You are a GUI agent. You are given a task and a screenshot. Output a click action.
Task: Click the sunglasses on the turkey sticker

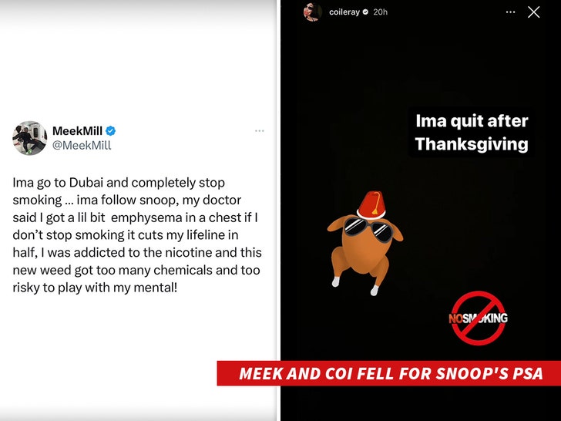point(368,230)
